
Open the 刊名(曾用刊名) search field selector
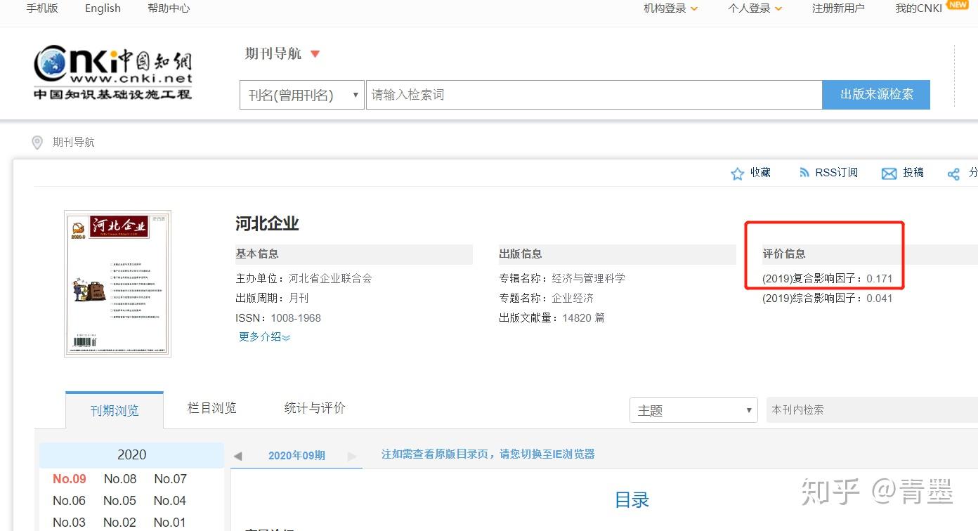tap(302, 95)
